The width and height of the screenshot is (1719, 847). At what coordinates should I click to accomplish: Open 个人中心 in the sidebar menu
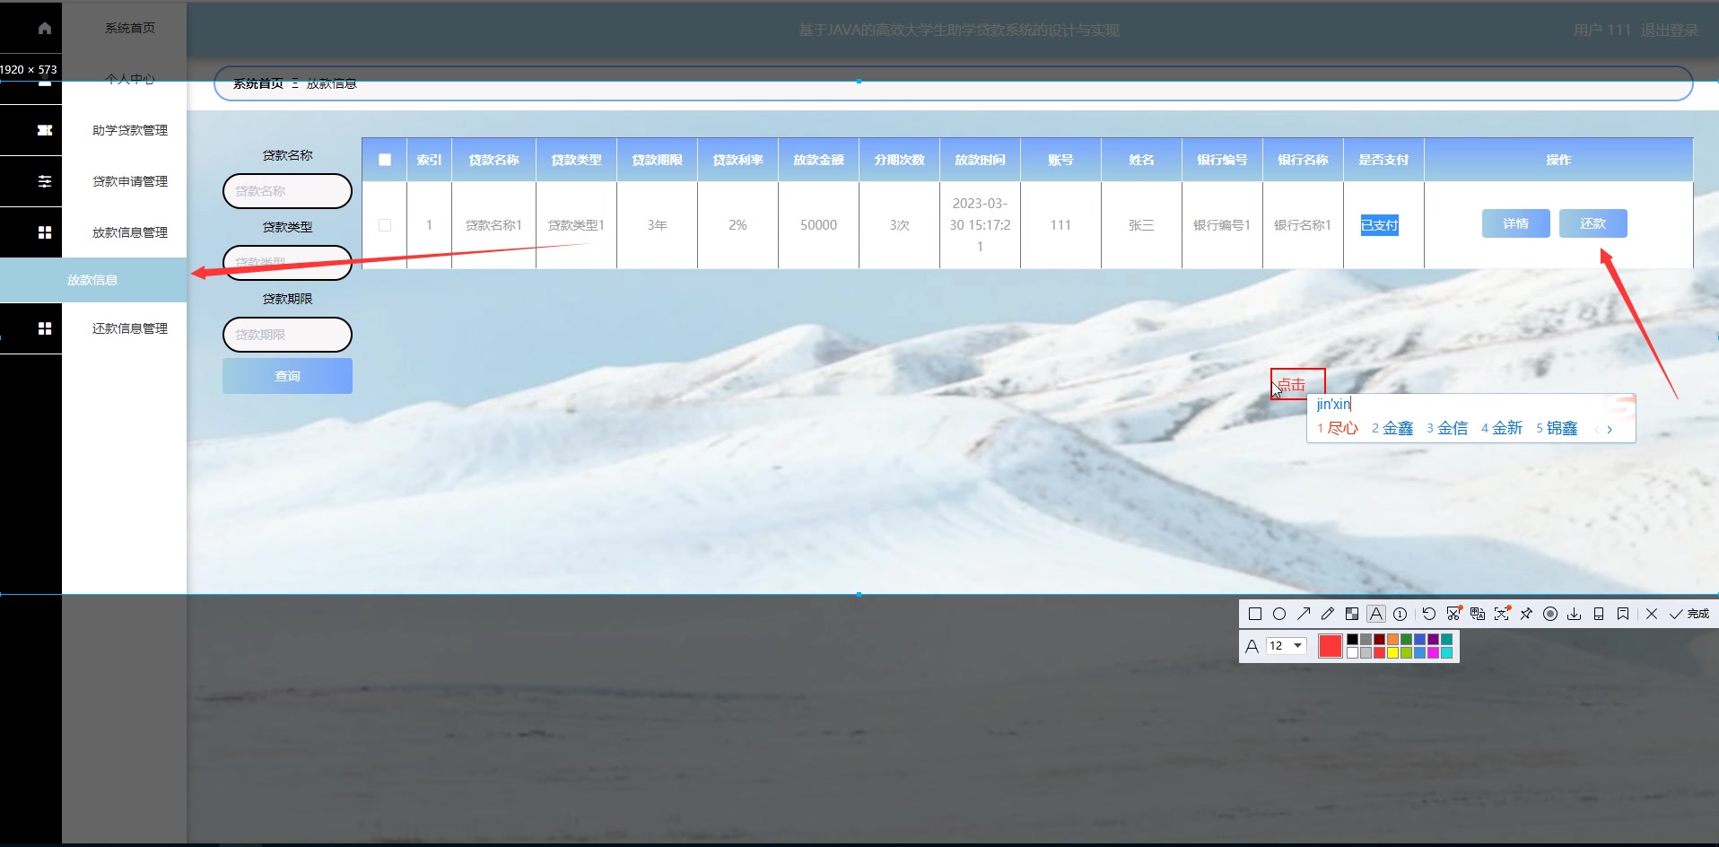coord(130,79)
